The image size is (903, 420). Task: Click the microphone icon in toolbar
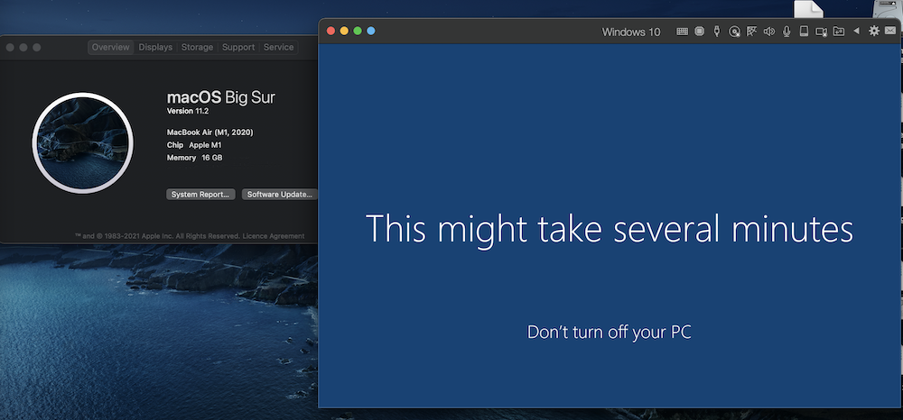click(x=787, y=32)
